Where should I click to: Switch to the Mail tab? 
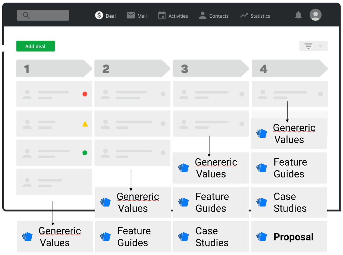pyautogui.click(x=137, y=16)
